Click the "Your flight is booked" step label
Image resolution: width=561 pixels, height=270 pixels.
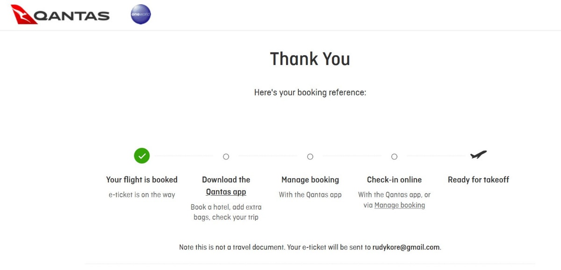142,180
